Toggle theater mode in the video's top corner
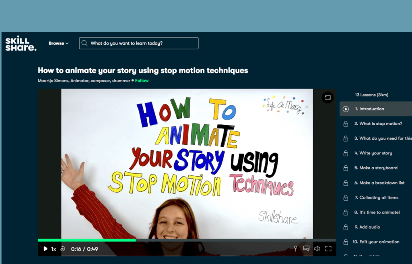 click(328, 97)
